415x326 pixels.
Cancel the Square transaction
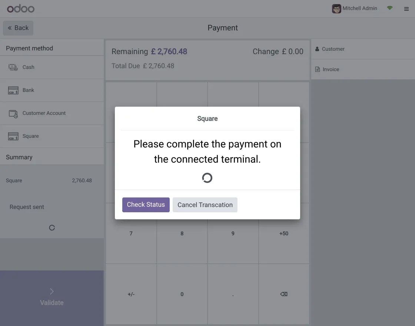[x=205, y=204]
